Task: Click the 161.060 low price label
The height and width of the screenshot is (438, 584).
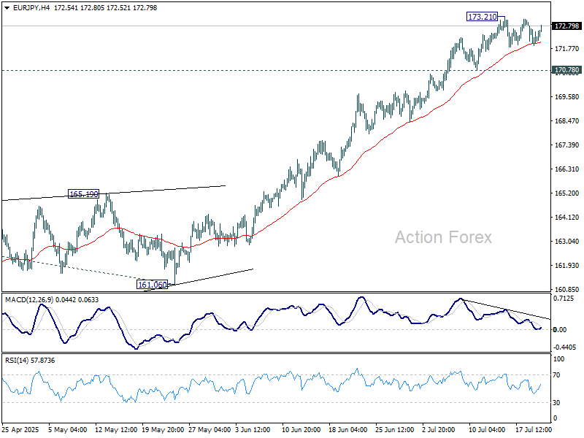Action: [152, 285]
